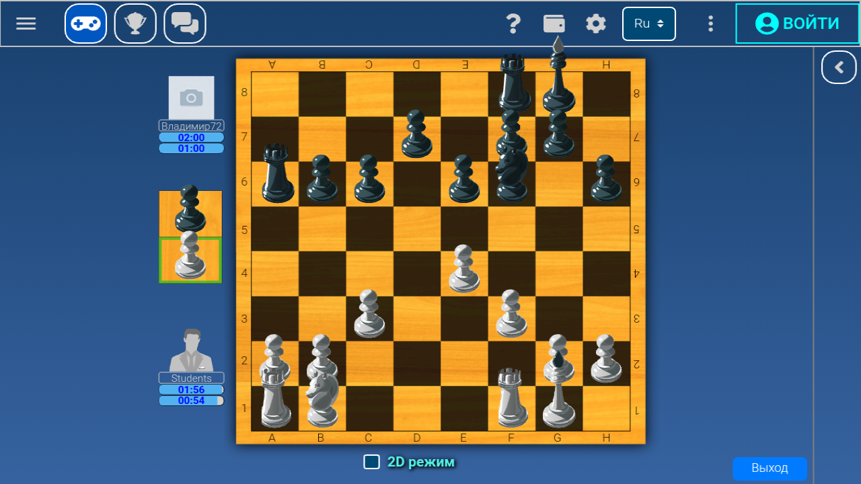Viewport: 861px width, 484px height.
Task: Open the settings gear icon
Action: pyautogui.click(x=595, y=23)
